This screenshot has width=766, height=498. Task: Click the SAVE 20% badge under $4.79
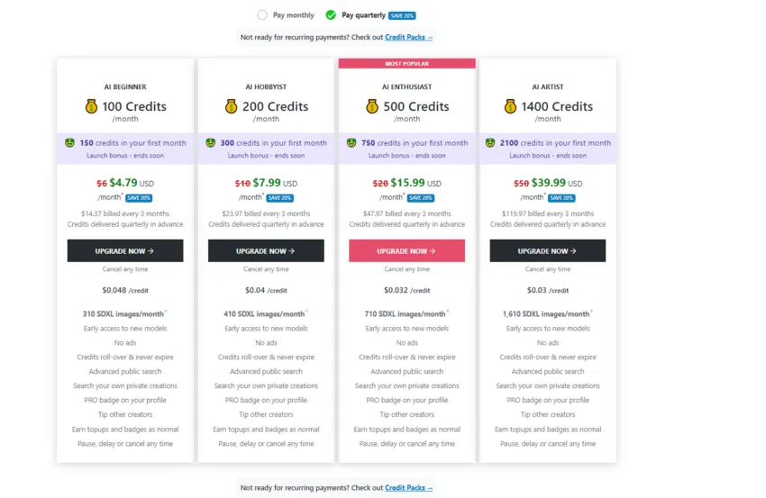140,198
